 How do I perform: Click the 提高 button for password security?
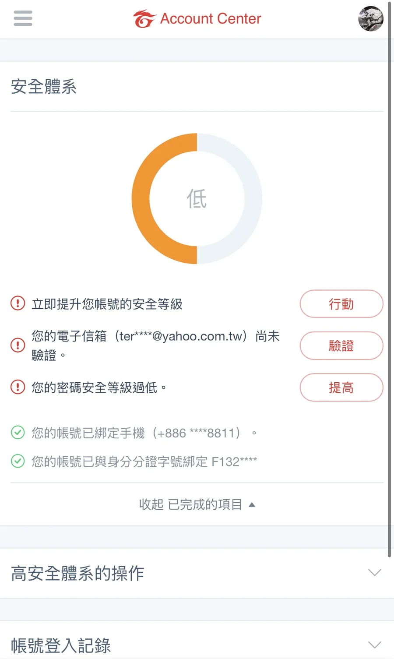(x=341, y=387)
